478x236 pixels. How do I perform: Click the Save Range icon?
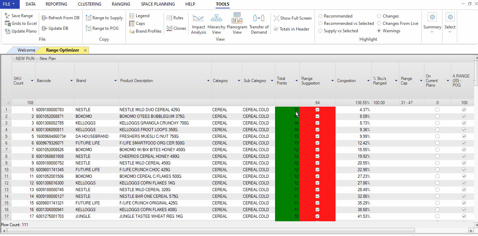[7, 16]
